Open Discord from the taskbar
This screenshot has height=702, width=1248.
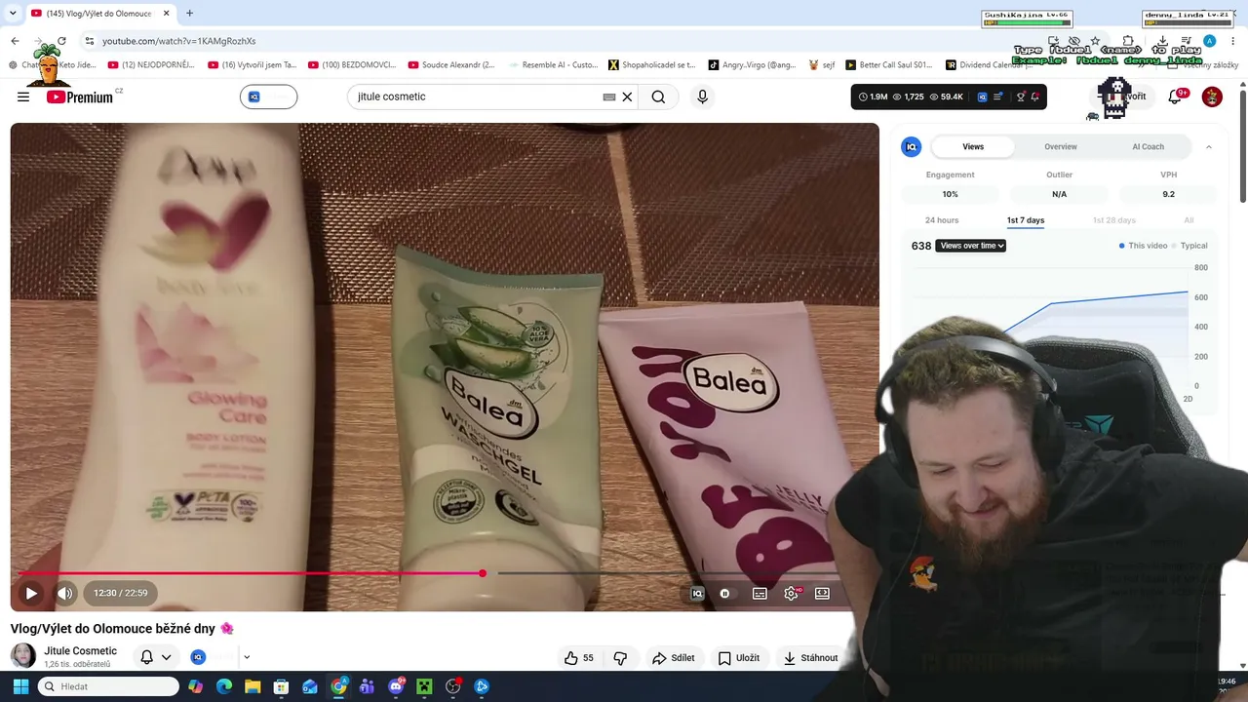[x=396, y=686]
